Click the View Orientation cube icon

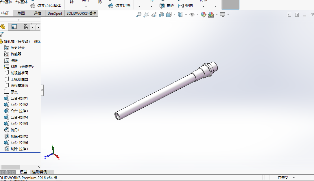point(169,15)
